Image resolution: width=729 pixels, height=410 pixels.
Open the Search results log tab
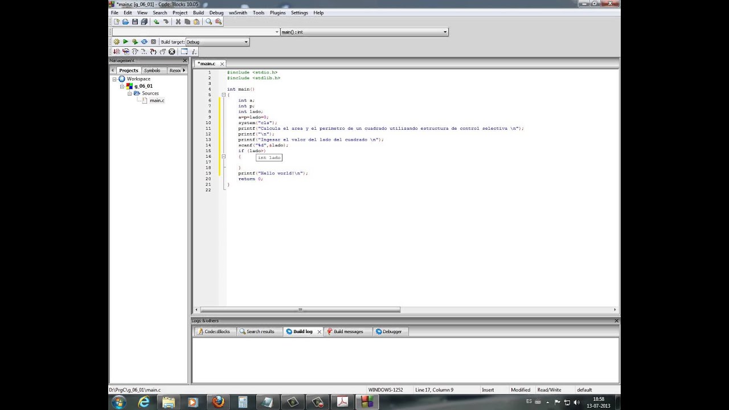coord(260,331)
